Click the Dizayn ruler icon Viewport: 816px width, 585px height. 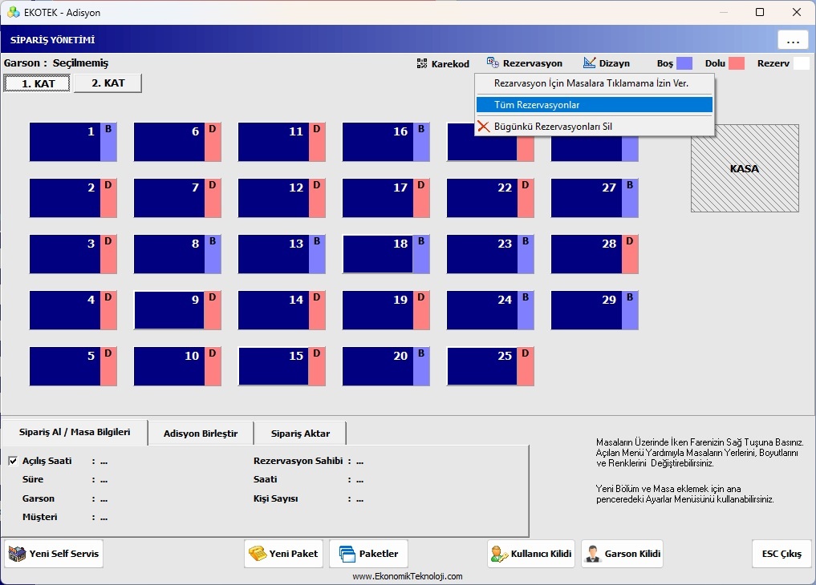589,63
